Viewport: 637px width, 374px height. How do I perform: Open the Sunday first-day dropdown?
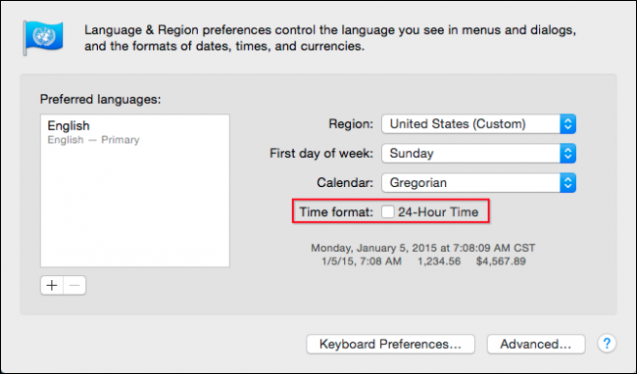pos(478,154)
